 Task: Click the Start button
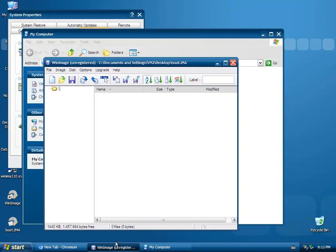pos(16,247)
